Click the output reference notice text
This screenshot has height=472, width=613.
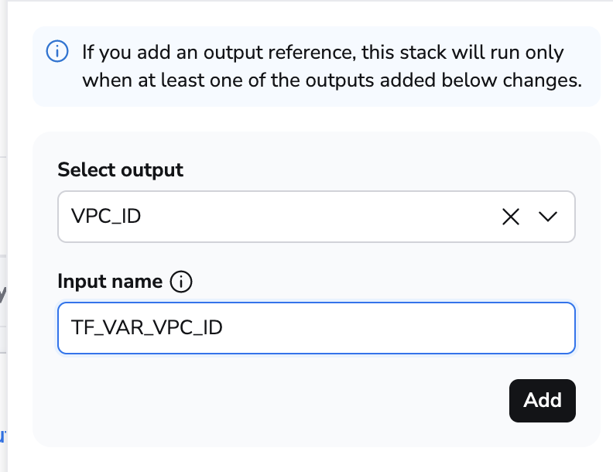(x=323, y=53)
